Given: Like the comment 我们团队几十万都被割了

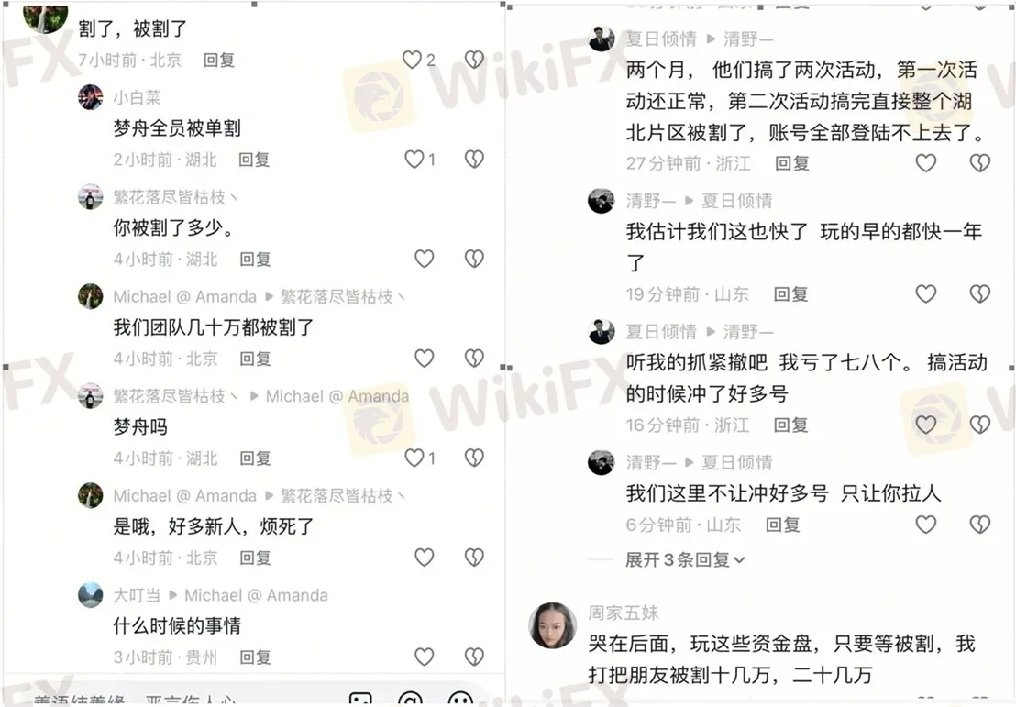Looking at the screenshot, I should [x=425, y=359].
